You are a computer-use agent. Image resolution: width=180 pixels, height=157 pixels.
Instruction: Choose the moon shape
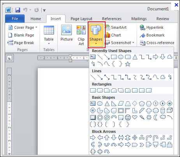(x=155, y=117)
